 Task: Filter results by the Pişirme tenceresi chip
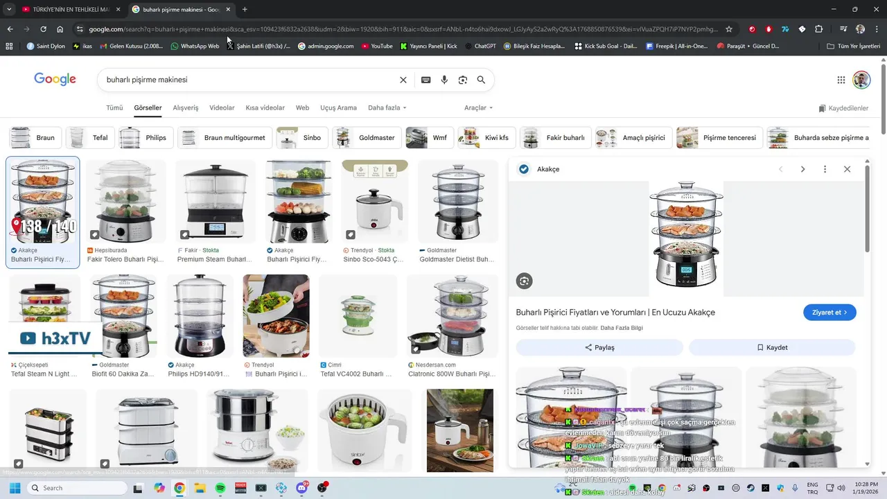[x=719, y=138]
